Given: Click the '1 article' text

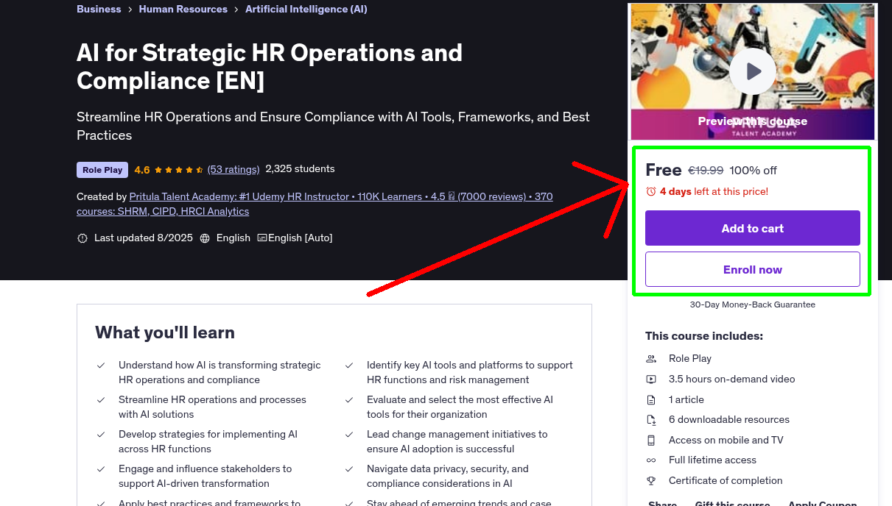Looking at the screenshot, I should 686,400.
